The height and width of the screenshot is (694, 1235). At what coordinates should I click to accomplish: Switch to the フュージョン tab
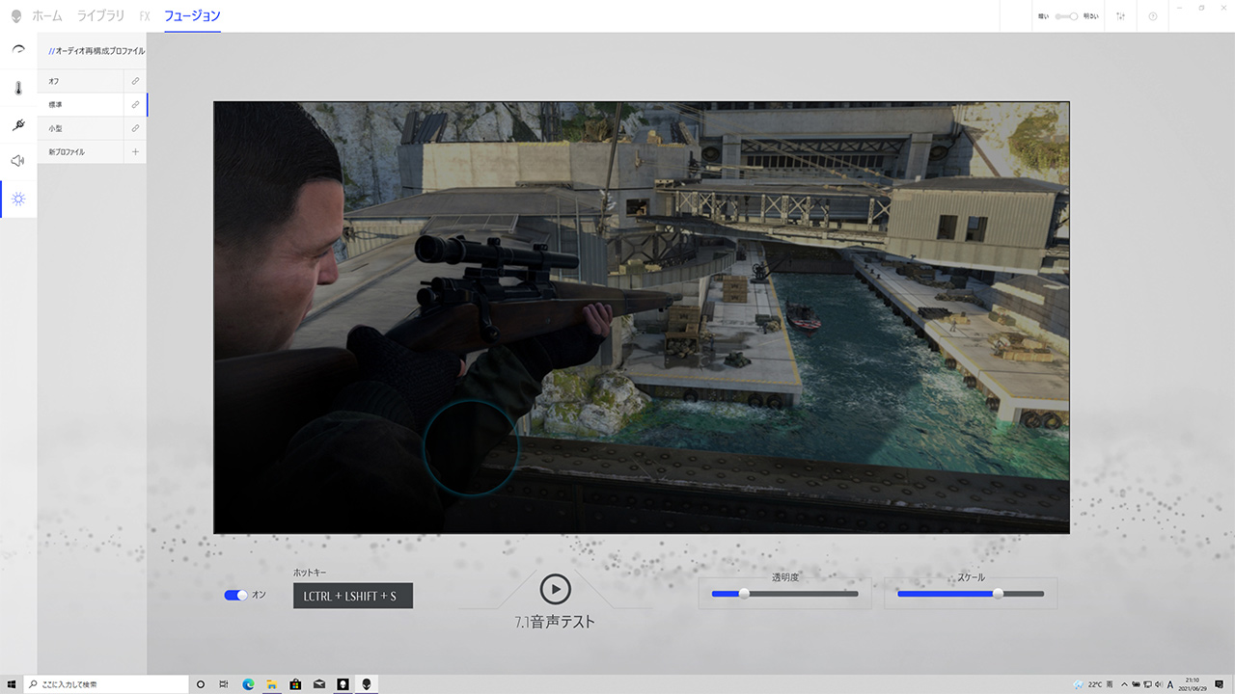pyautogui.click(x=192, y=16)
